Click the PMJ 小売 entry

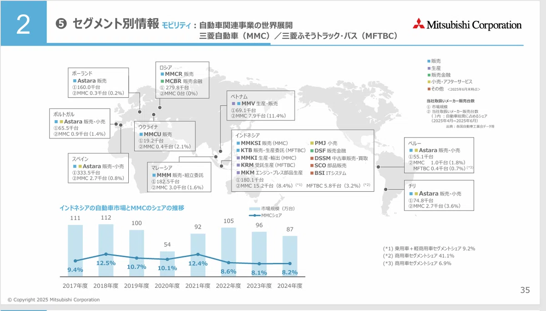(323, 143)
